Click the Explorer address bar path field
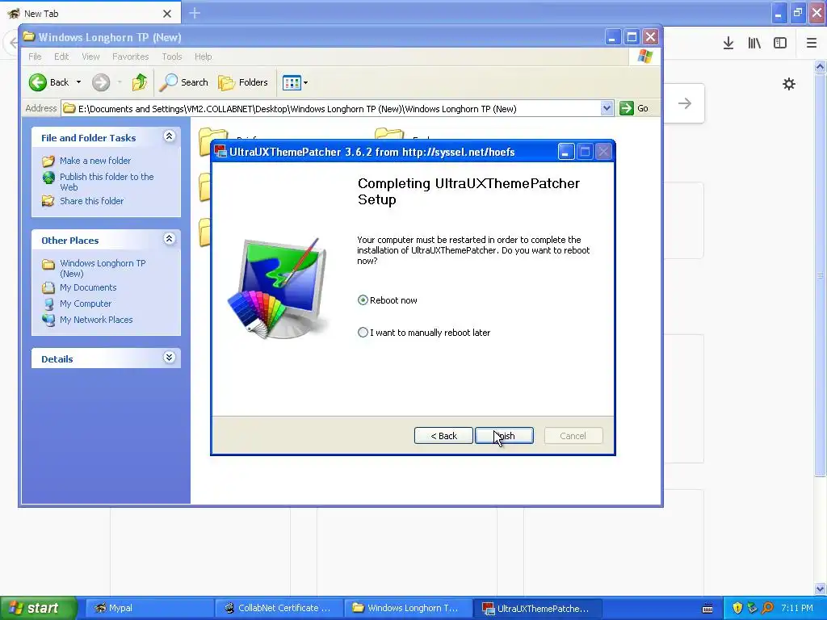 click(x=331, y=109)
